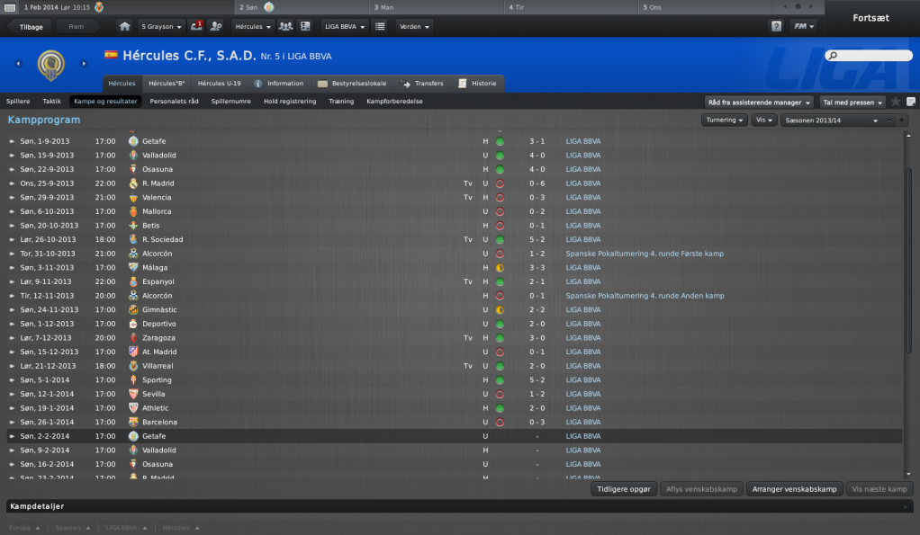Screen dimensions: 920x535
Task: Open the Europa breadcrumb at bottom
Action: point(20,528)
